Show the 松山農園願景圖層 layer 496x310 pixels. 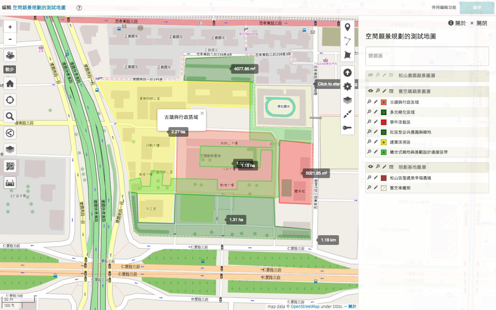[370, 75]
